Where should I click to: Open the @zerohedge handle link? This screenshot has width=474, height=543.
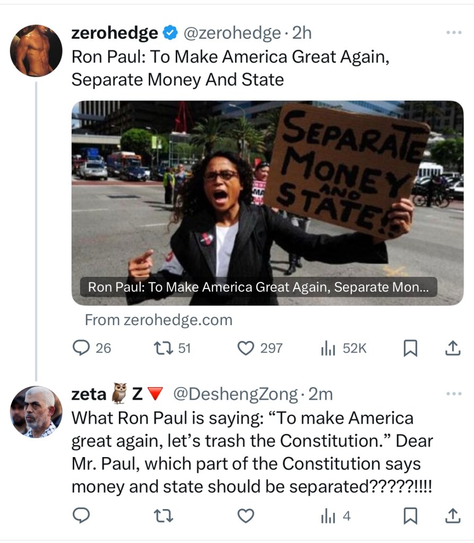pos(232,33)
